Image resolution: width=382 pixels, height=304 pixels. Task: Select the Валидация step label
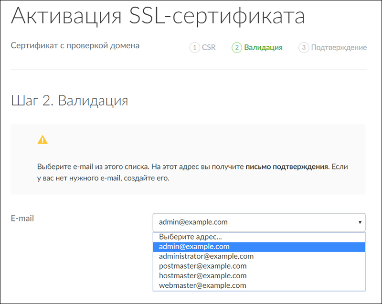[263, 48]
